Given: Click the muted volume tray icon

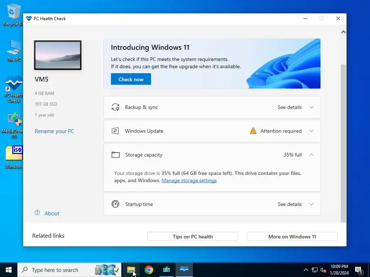Looking at the screenshot, I should pos(323,270).
